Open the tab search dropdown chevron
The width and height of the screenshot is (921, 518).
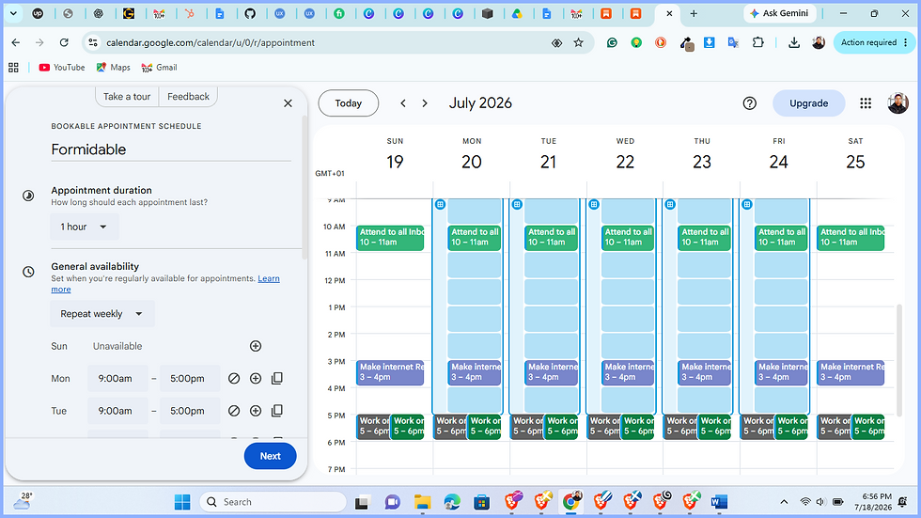[13, 13]
